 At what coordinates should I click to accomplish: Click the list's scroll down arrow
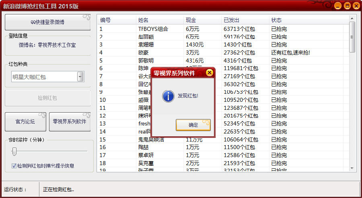[x=352, y=168]
